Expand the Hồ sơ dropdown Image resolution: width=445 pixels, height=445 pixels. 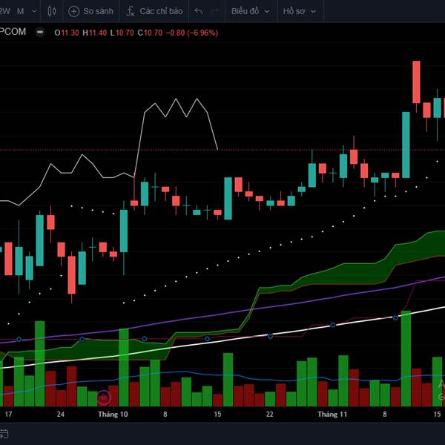[300, 11]
